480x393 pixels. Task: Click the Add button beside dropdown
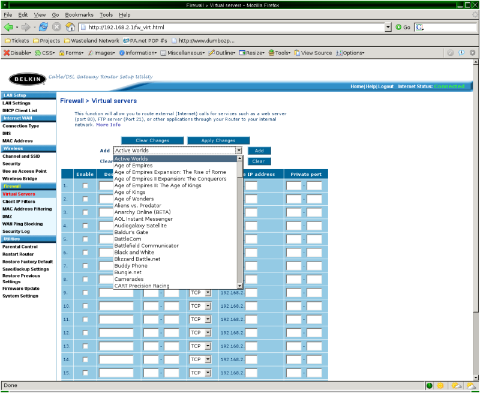pos(259,151)
